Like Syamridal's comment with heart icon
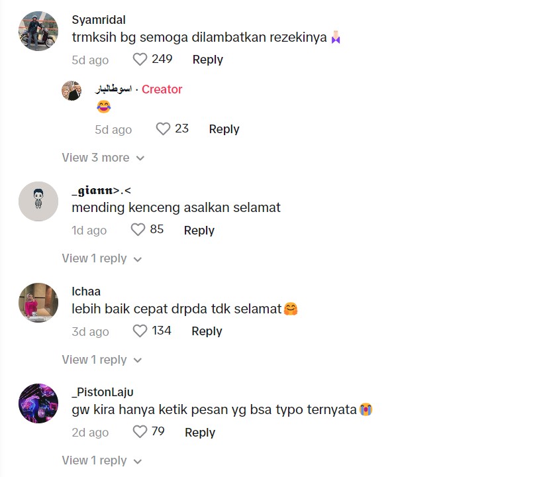Screen dimensions: 543x477 coord(140,60)
